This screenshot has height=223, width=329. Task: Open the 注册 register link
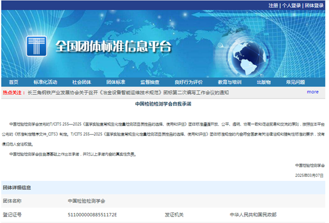coord(273,5)
